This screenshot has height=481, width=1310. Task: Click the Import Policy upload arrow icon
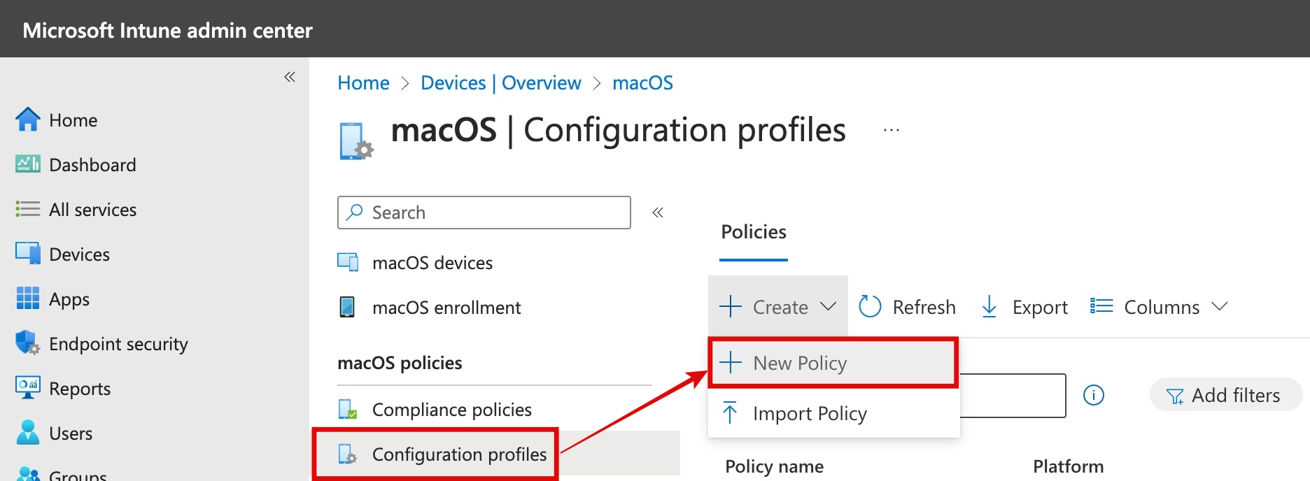(x=730, y=412)
